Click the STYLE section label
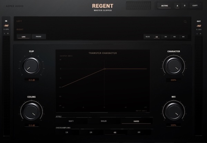207x143 pixels. pos(59,116)
